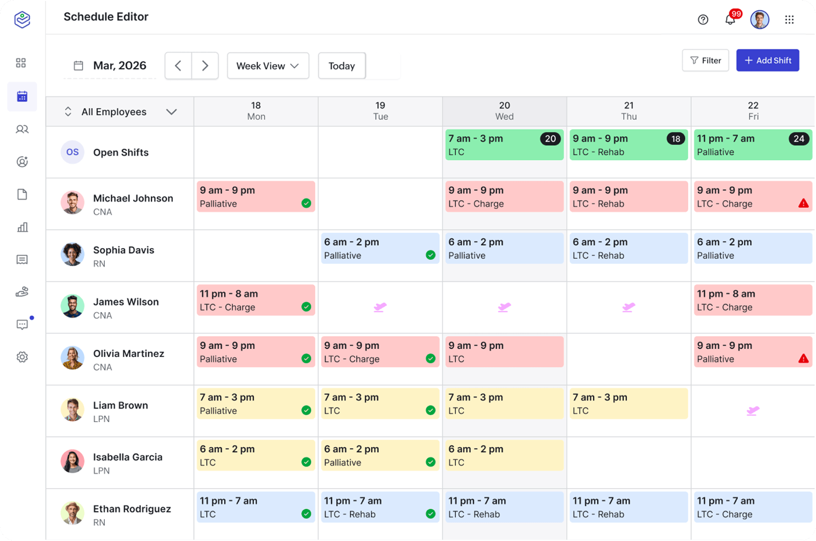816x541 pixels.
Task: Click James Wilson's Thursday time-off airplane icon
Action: click(x=629, y=307)
